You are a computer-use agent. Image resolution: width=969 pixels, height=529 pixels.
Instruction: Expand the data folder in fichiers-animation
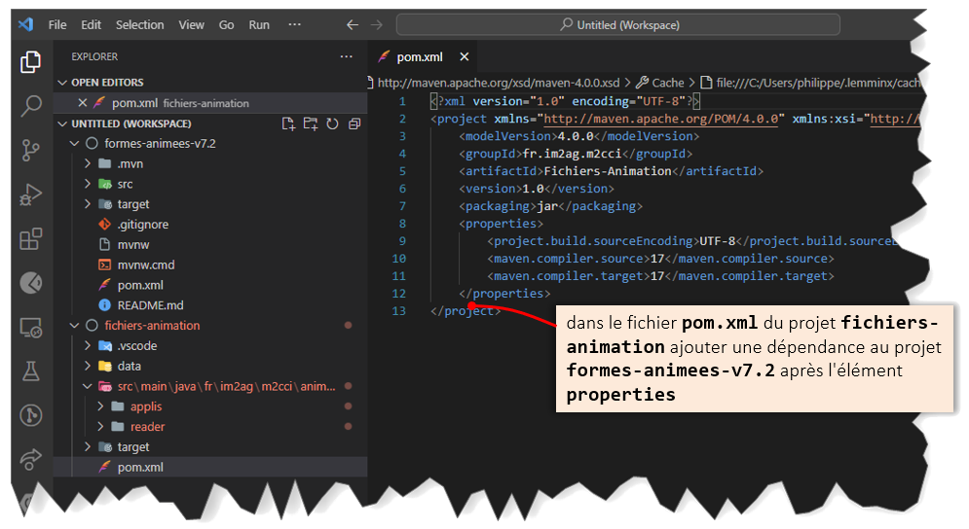pyautogui.click(x=89, y=366)
